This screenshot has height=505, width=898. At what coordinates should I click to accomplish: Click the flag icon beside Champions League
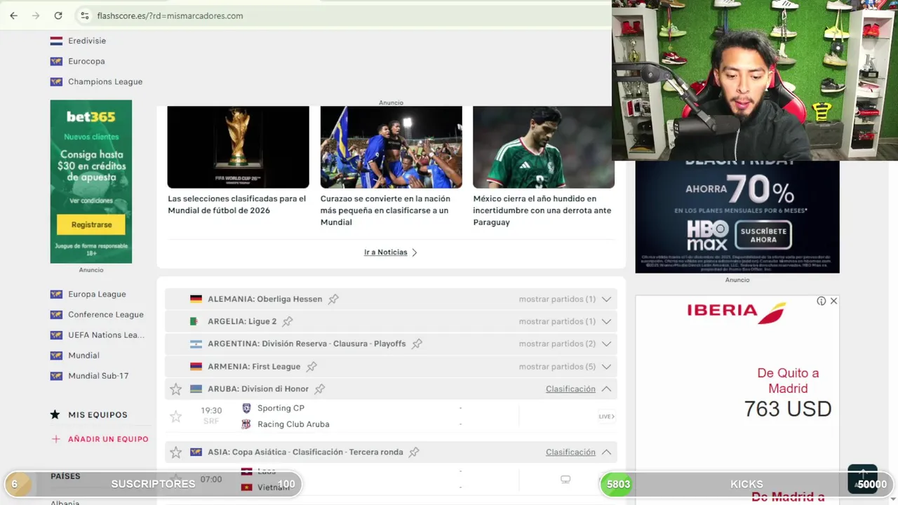tap(56, 81)
